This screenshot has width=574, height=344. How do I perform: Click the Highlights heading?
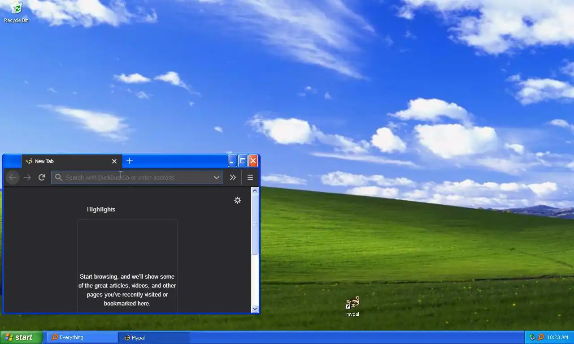tap(101, 209)
